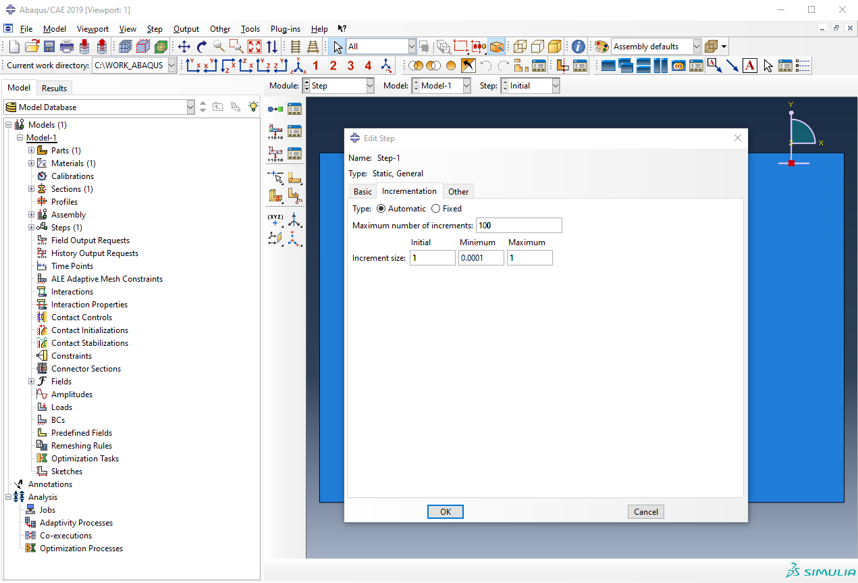
Task: Click the Create Step tool icon
Action: (x=275, y=109)
